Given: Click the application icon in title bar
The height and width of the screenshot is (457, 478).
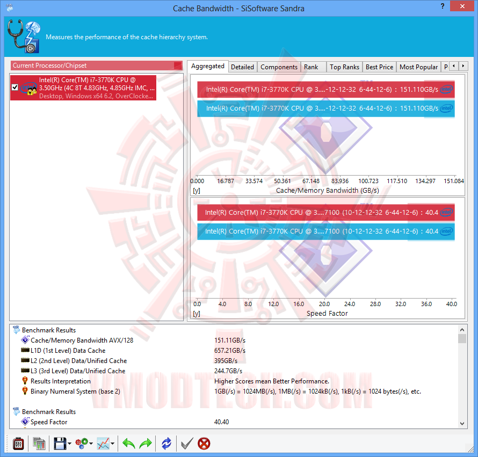Looking at the screenshot, I should click(x=10, y=8).
